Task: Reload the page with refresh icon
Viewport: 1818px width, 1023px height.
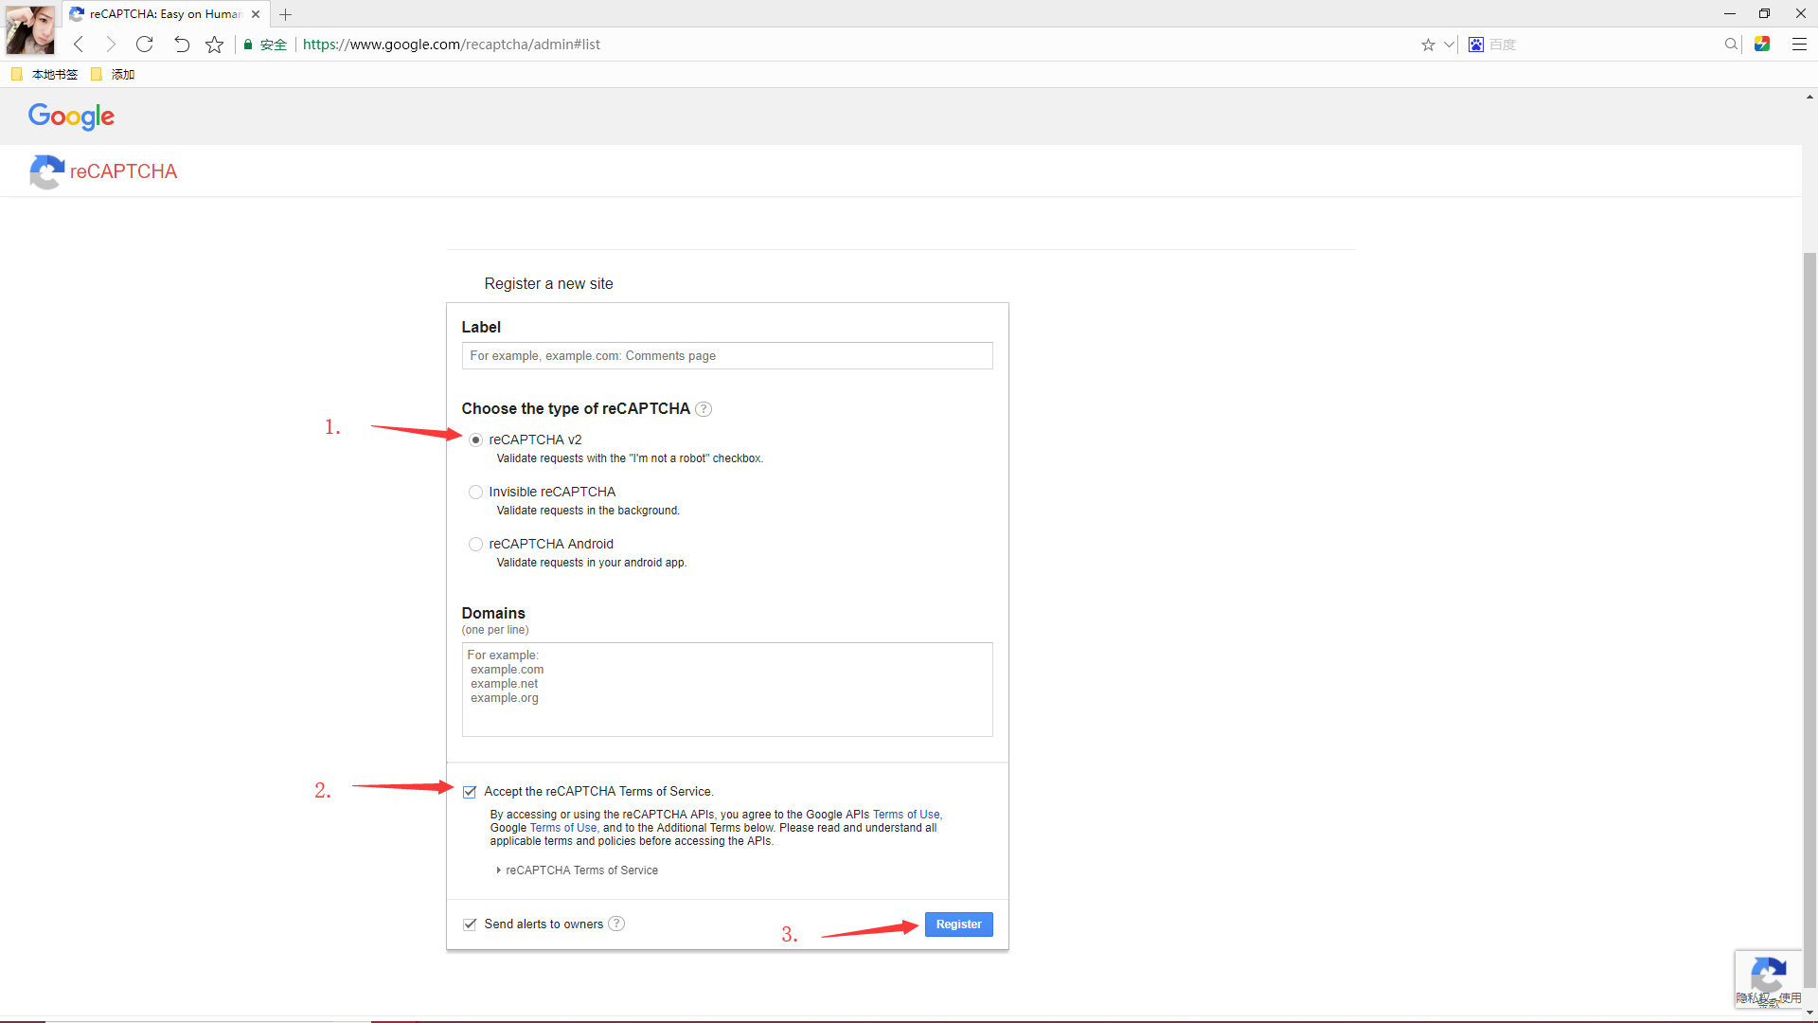Action: (x=144, y=45)
